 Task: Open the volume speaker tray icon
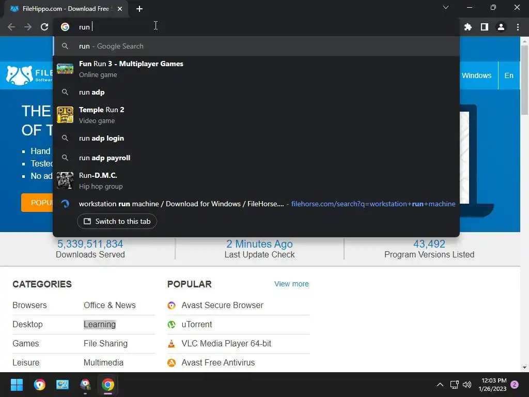[467, 385]
